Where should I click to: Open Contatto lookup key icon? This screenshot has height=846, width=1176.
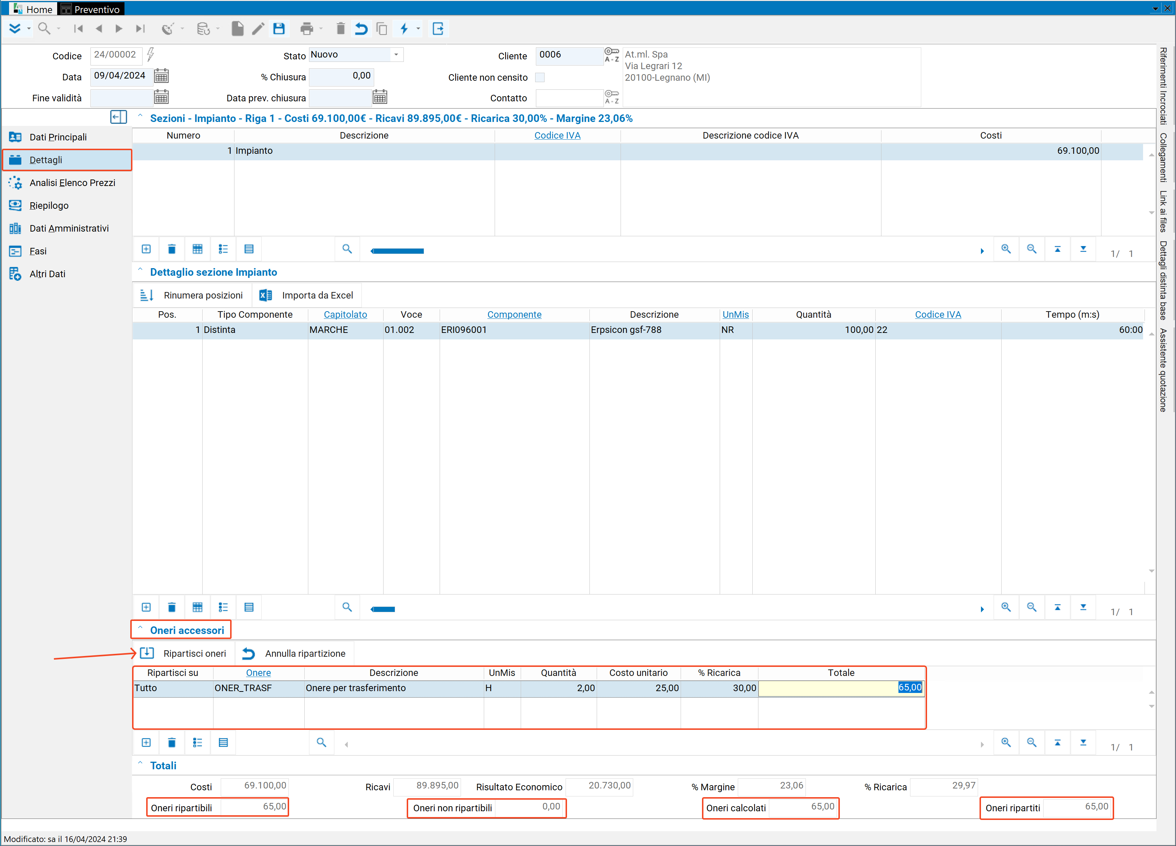point(612,97)
